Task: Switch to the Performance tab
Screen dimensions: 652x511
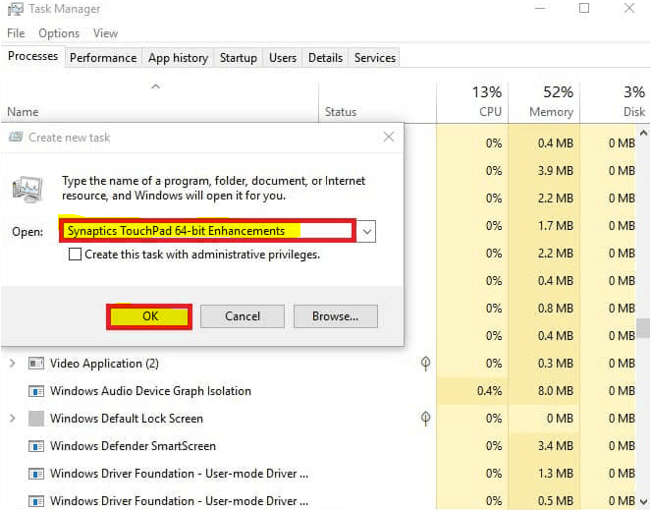Action: pyautogui.click(x=103, y=58)
